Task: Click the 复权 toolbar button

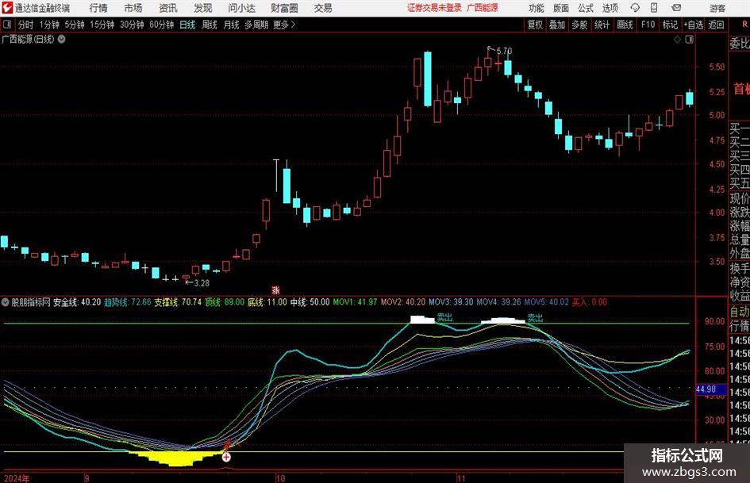Action: [x=535, y=25]
